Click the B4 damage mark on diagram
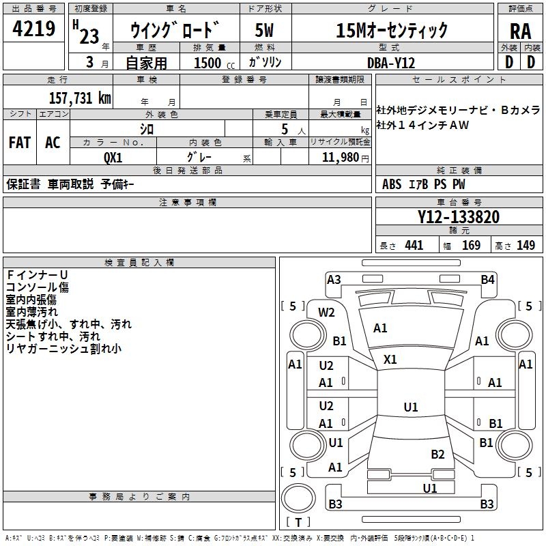Image resolution: width=546 pixels, height=546 pixels. [487, 279]
